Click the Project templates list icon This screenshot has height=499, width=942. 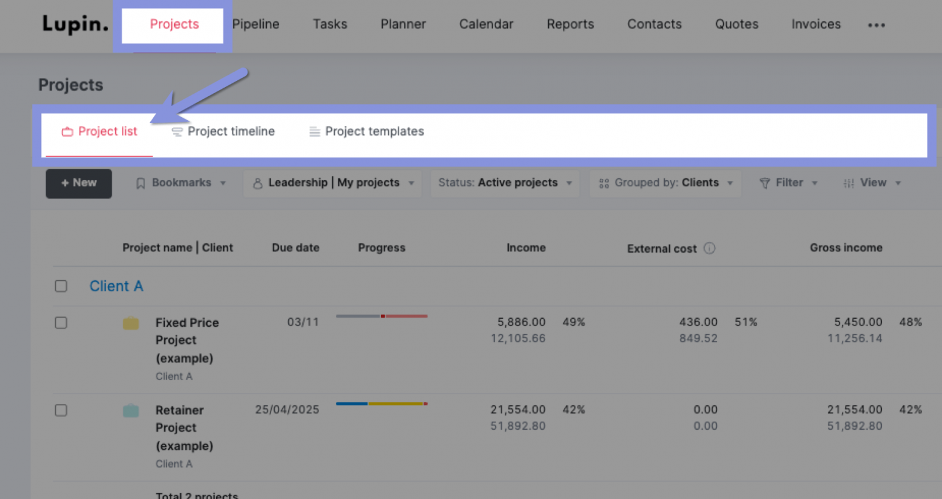tap(315, 131)
